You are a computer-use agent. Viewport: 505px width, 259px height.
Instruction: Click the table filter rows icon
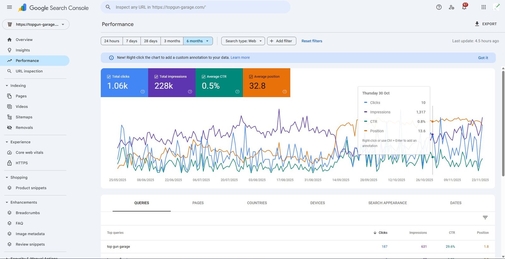[x=485, y=217]
